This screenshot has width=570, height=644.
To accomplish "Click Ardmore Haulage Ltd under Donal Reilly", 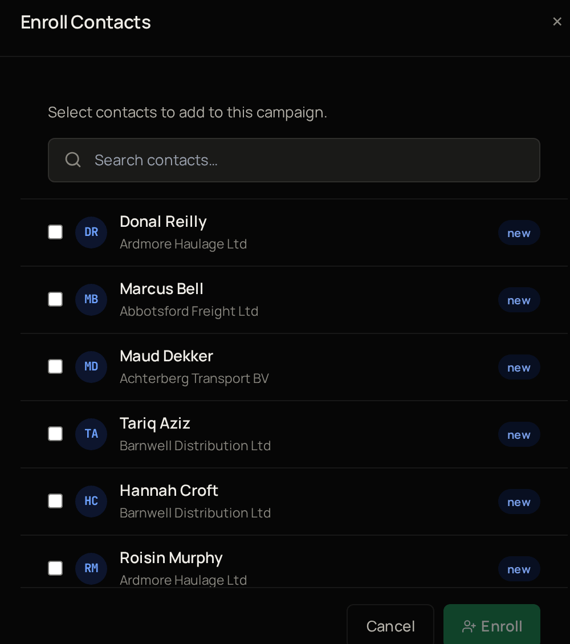I will (183, 244).
